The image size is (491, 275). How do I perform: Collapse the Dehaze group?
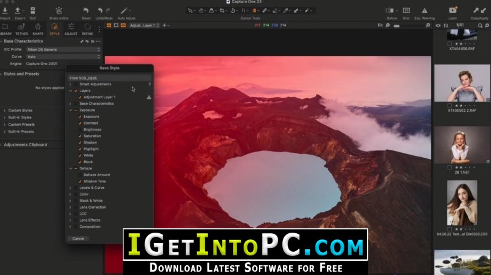(x=71, y=169)
